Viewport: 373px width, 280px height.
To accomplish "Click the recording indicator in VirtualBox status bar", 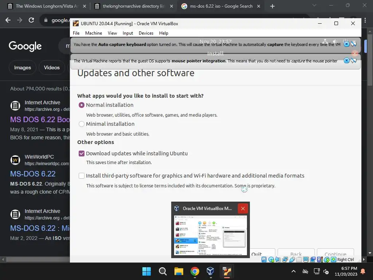I will (313, 260).
